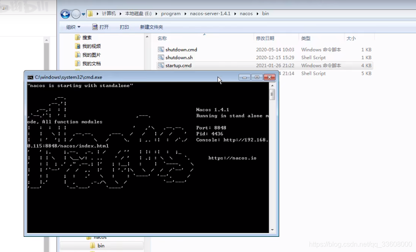Screen dimensions: 416x252
Task: Click the Explorer forward navigation arrow
Action: coord(76,14)
